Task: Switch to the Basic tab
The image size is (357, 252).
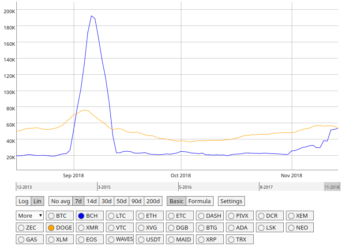Action: click(x=177, y=201)
